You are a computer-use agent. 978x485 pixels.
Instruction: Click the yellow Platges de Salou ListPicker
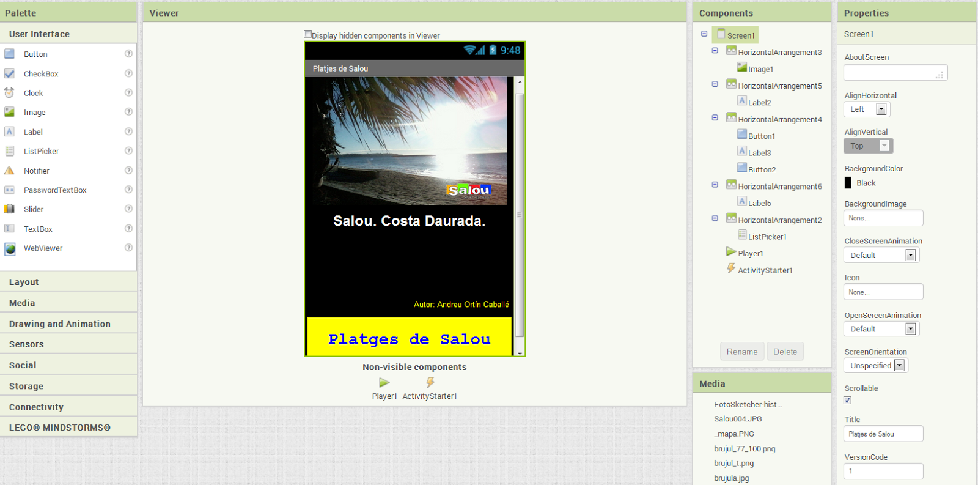tap(409, 336)
